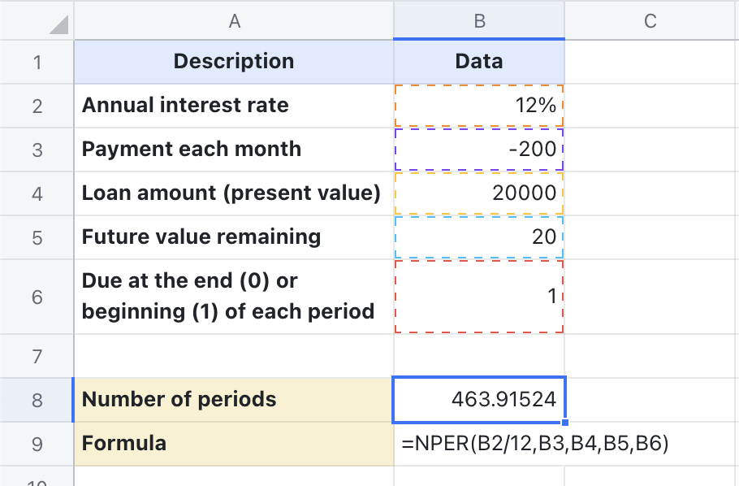Image resolution: width=739 pixels, height=486 pixels.
Task: Click the cell showing -200
Action: pyautogui.click(x=479, y=149)
